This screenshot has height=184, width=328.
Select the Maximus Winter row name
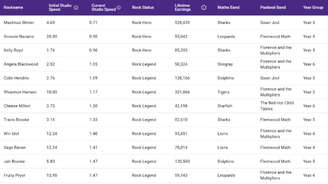19,23
